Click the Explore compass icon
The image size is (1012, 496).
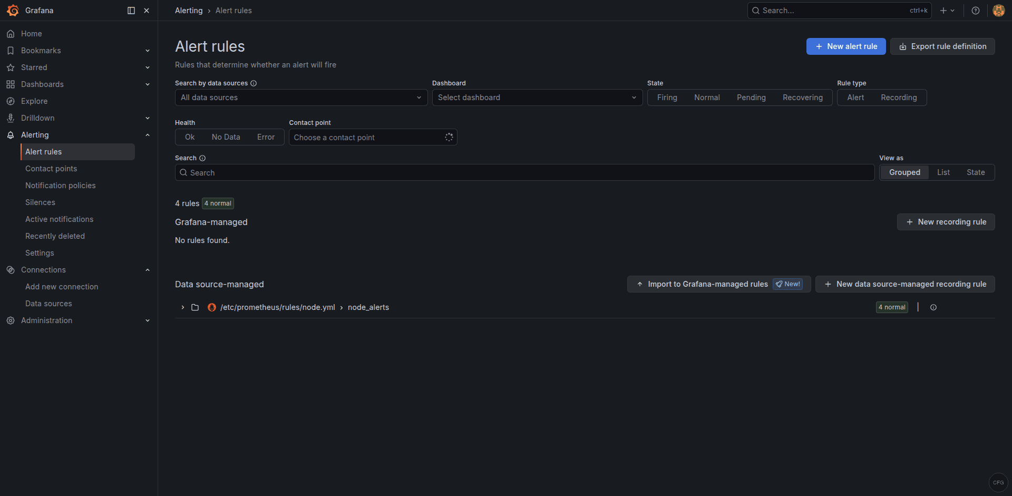[11, 101]
